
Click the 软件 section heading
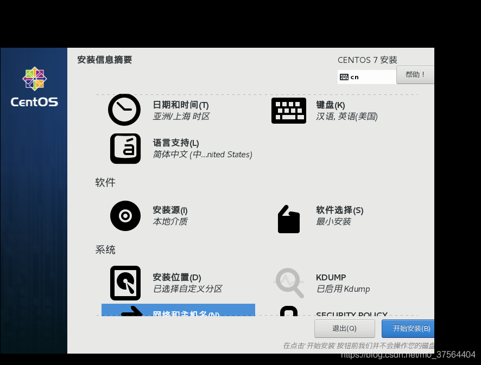pos(105,182)
